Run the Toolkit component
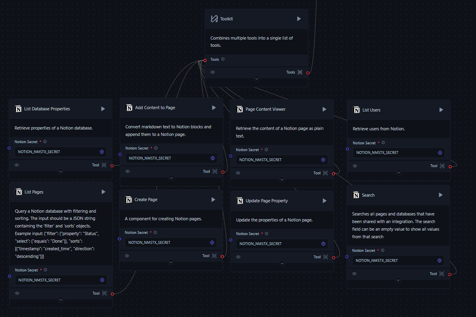476x317 pixels. click(x=299, y=18)
